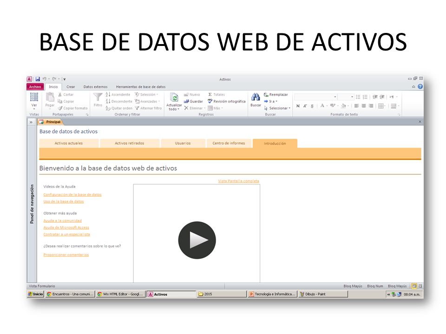Open Dibujo - Paint from taskbar
This screenshot has width=446, height=334.
(x=322, y=294)
